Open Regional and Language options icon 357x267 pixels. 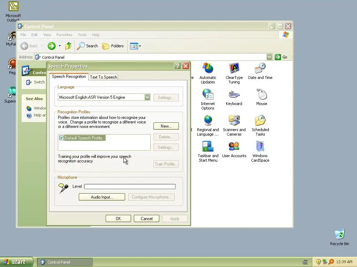[x=208, y=125]
